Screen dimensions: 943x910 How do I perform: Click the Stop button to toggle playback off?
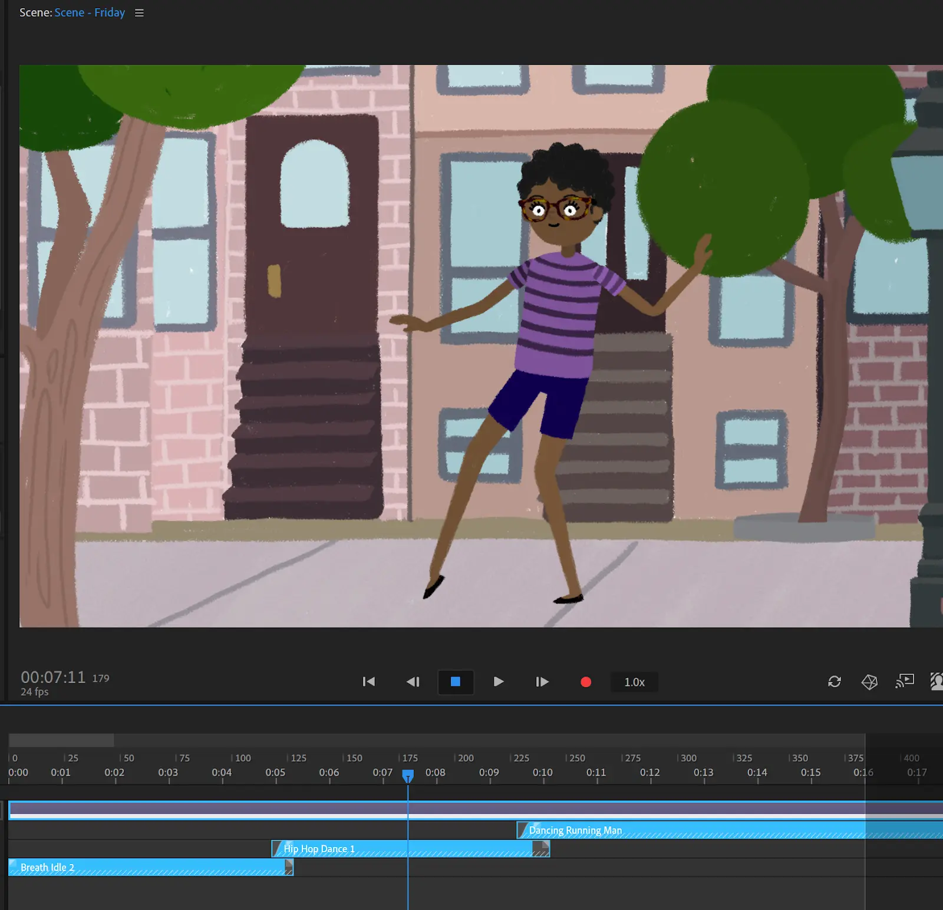(x=455, y=682)
